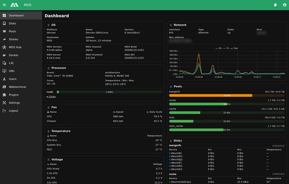Click the misc pool 21% usage bar
Image resolution: width=289 pixels, height=184 pixels.
tap(227, 121)
